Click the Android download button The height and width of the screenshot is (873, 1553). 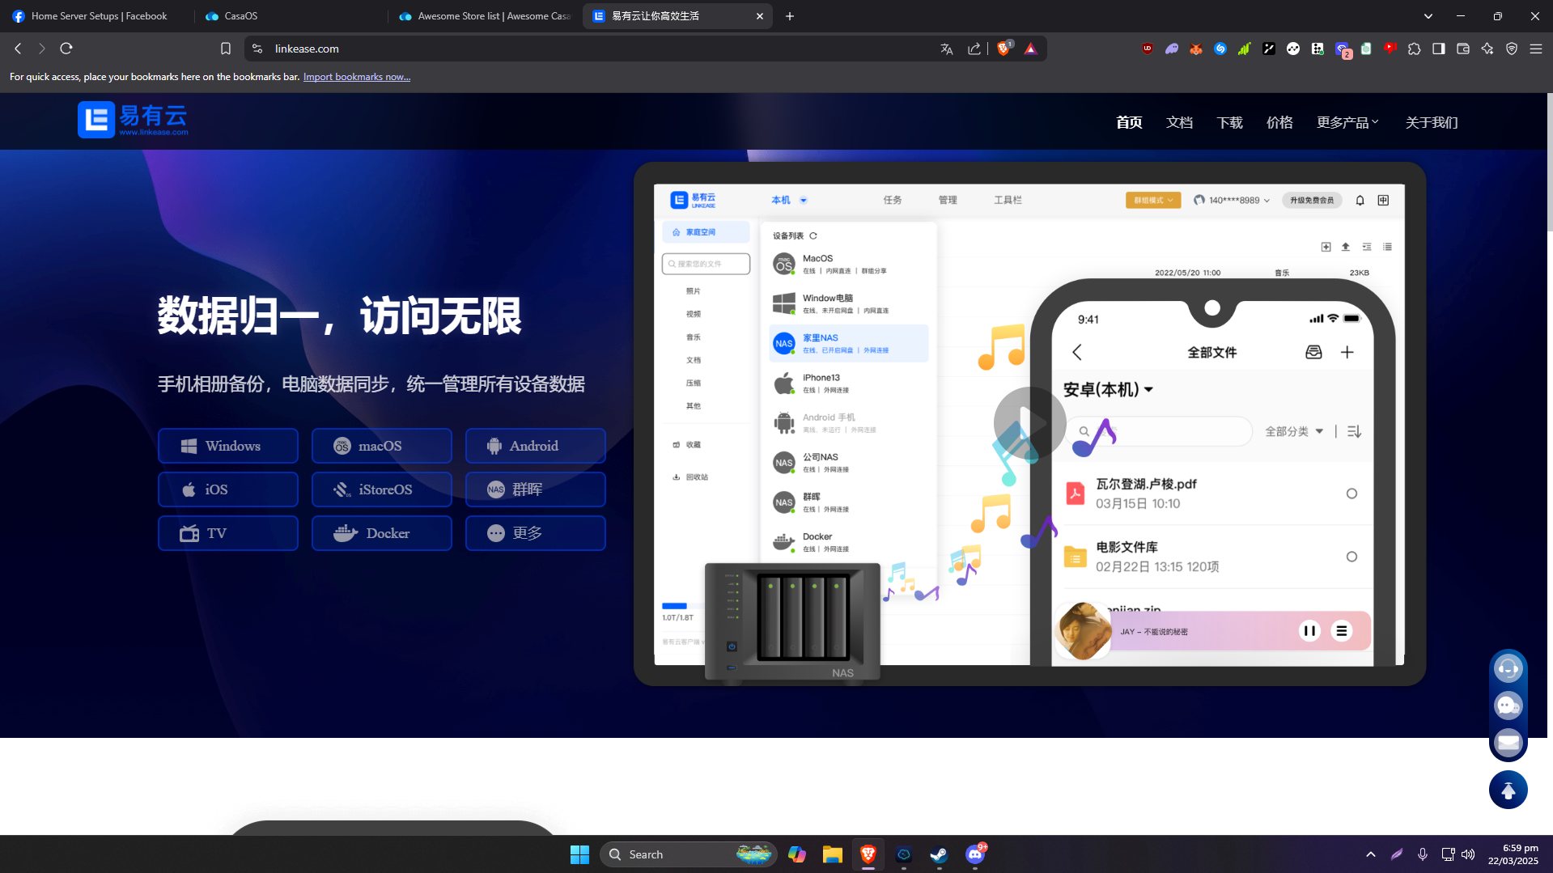point(536,446)
